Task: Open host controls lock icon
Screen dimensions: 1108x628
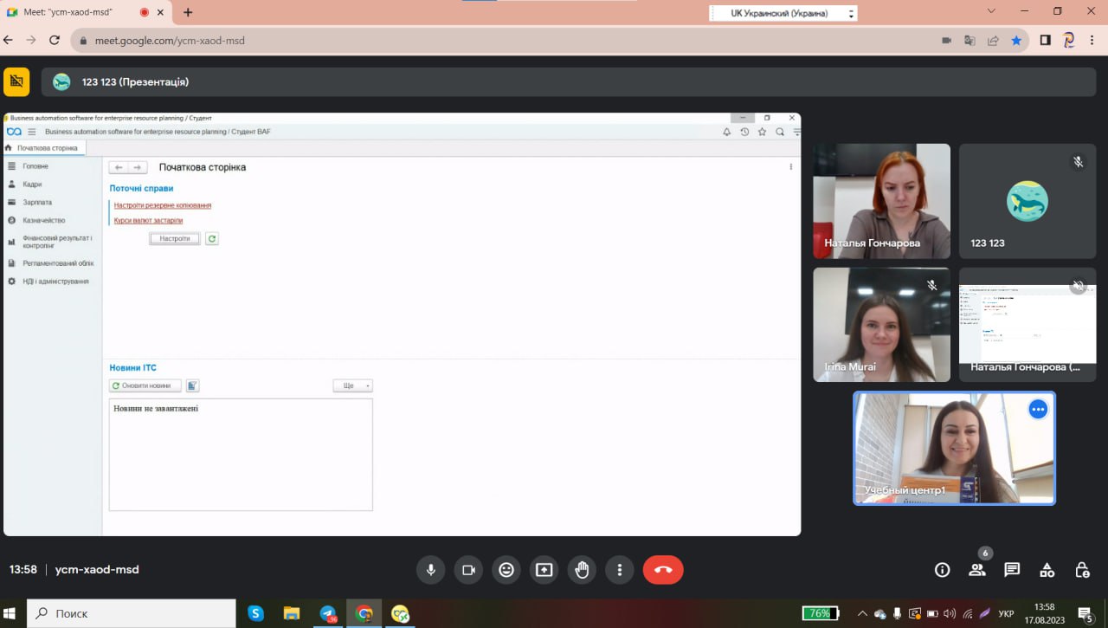Action: 1082,570
